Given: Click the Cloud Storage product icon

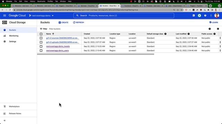Looking at the screenshot, I should (5, 22).
